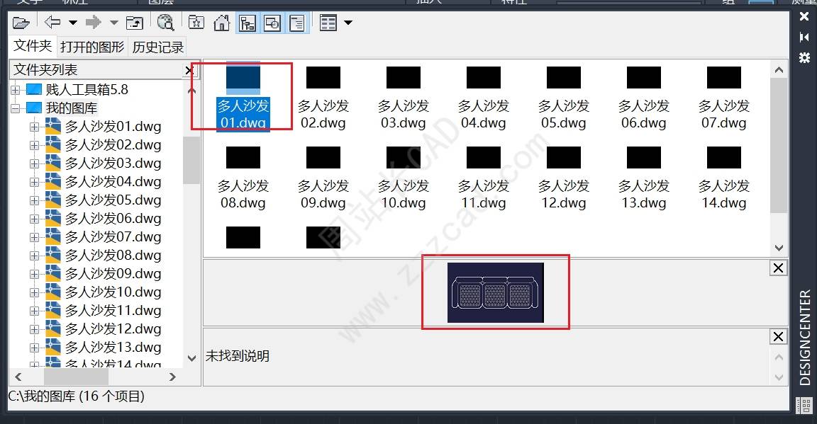
Task: Toggle the tree view pane
Action: (x=248, y=23)
